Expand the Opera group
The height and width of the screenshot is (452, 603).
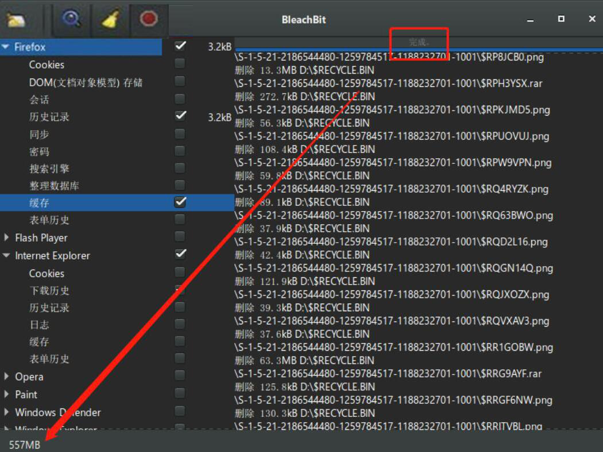(6, 377)
